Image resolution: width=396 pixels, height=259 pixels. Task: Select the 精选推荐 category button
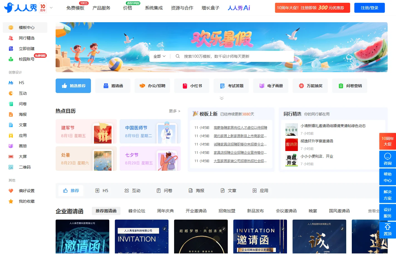pos(73,86)
